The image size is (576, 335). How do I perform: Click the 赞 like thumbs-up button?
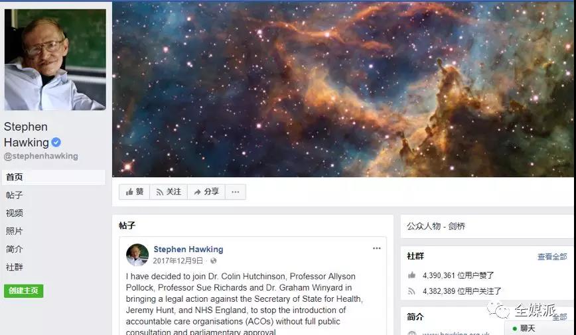(135, 192)
